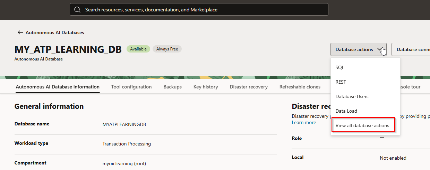Click the Always Free badge
This screenshot has height=170, width=430.
pos(167,49)
